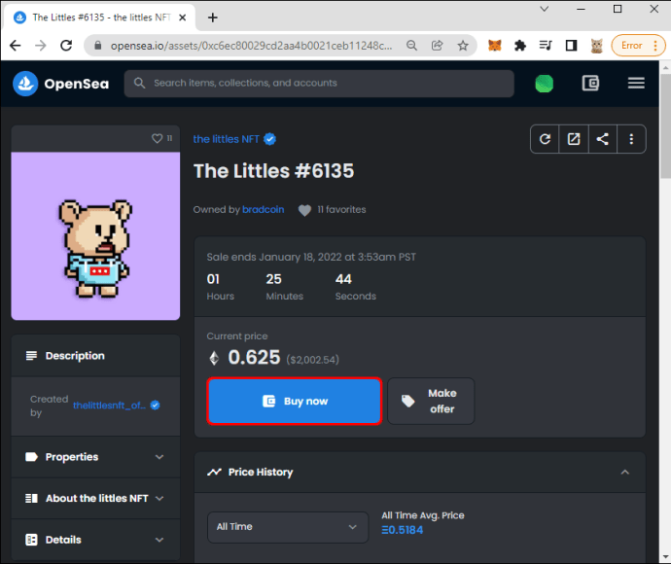The height and width of the screenshot is (564, 671).
Task: Click the Chrome profile cat avatar
Action: click(x=596, y=46)
